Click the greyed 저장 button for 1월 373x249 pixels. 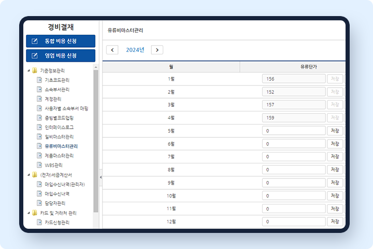335,79
